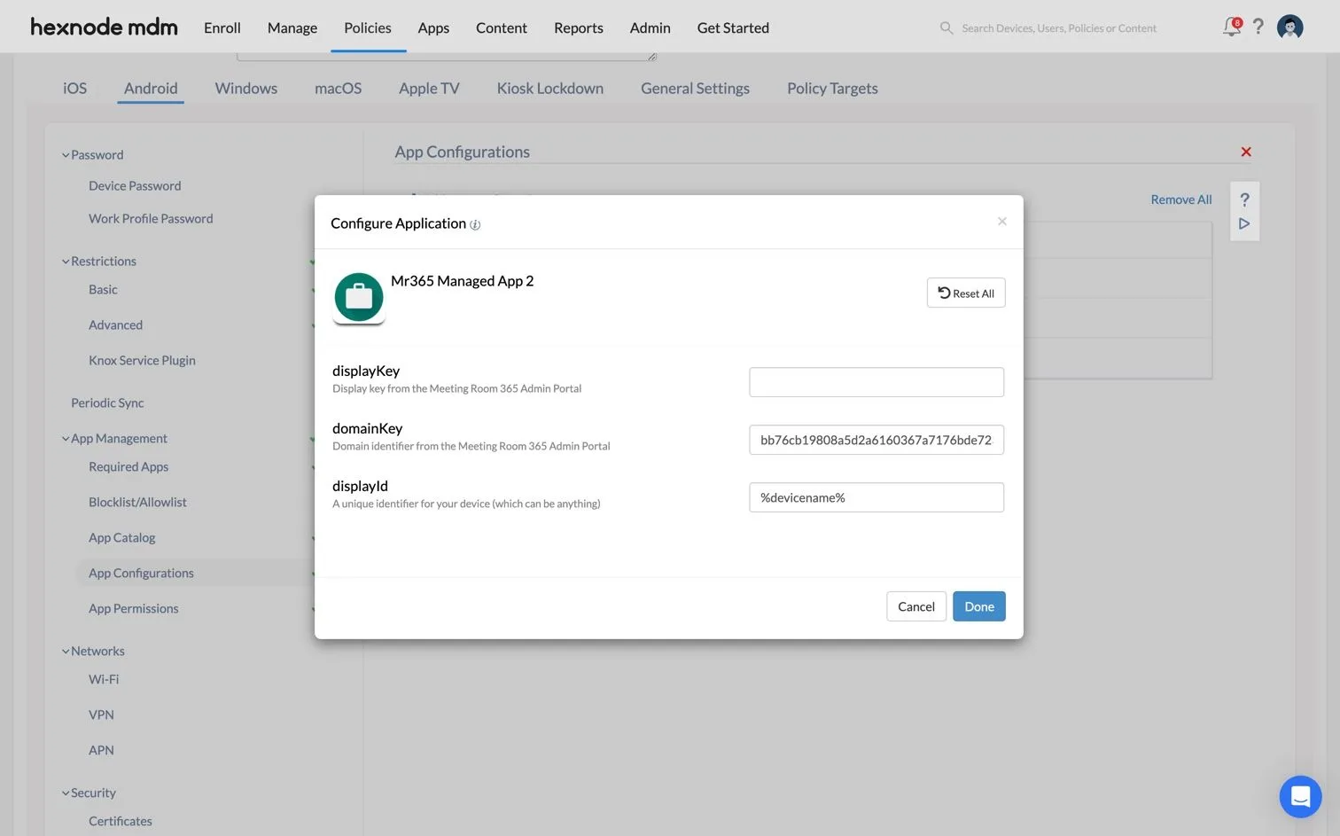Click the Reset All button
The width and height of the screenshot is (1340, 836).
(966, 293)
